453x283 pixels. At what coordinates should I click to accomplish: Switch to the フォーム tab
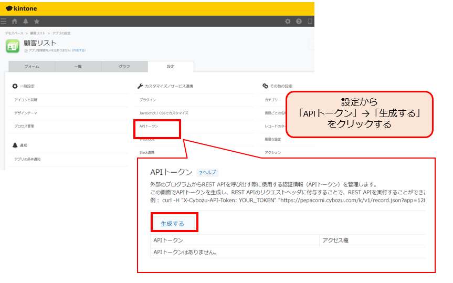tap(31, 67)
